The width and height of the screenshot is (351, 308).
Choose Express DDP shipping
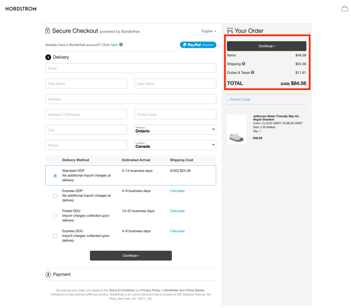(x=55, y=196)
